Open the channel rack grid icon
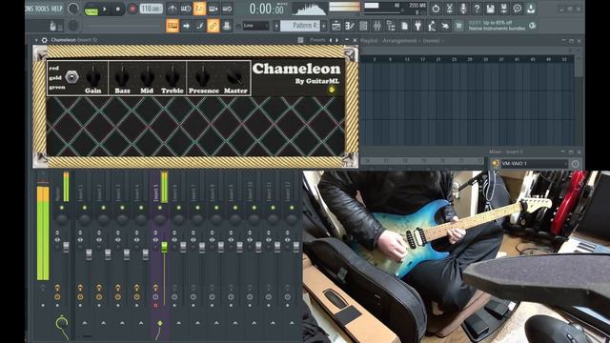Image resolution: width=610 pixels, height=343 pixels. click(x=363, y=26)
